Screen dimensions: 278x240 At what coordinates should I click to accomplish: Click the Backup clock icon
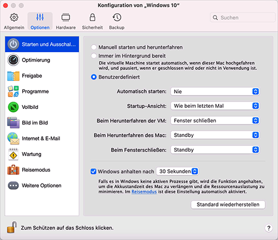point(117,17)
